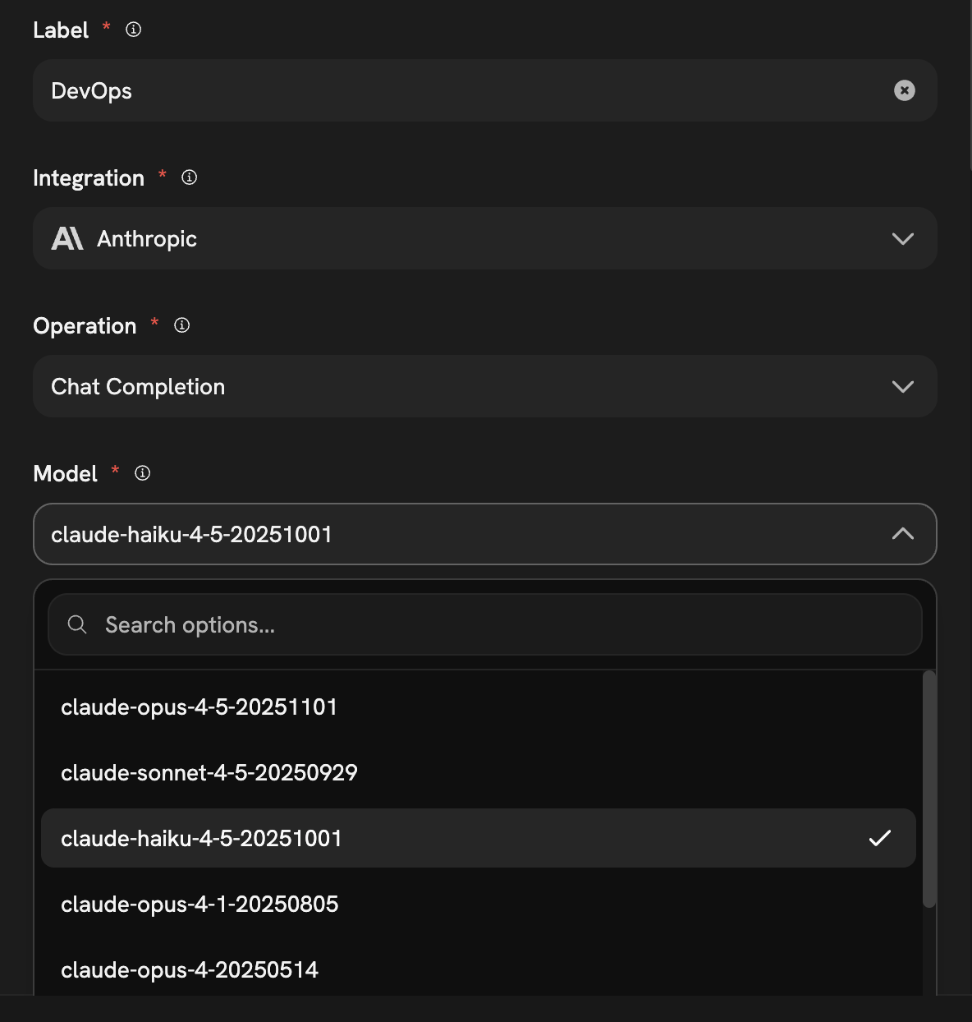
Task: Open the Operation dropdown chevron
Action: click(902, 387)
